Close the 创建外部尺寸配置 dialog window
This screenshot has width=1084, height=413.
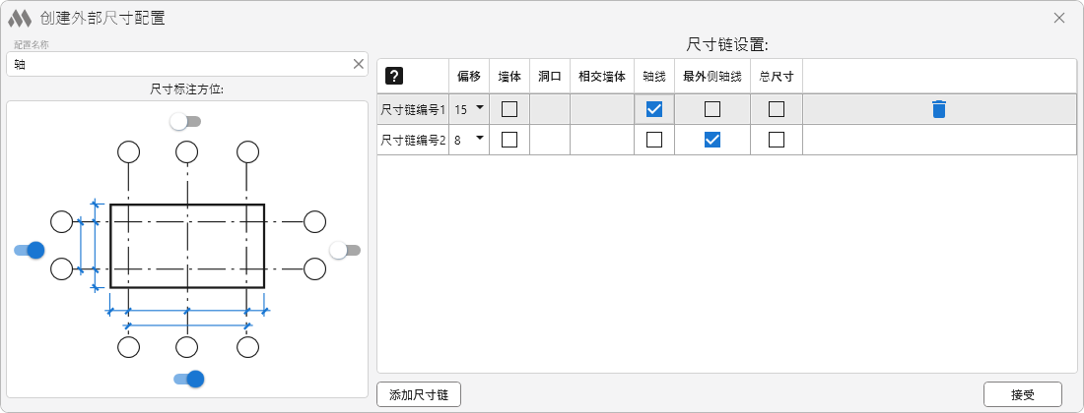click(1059, 18)
